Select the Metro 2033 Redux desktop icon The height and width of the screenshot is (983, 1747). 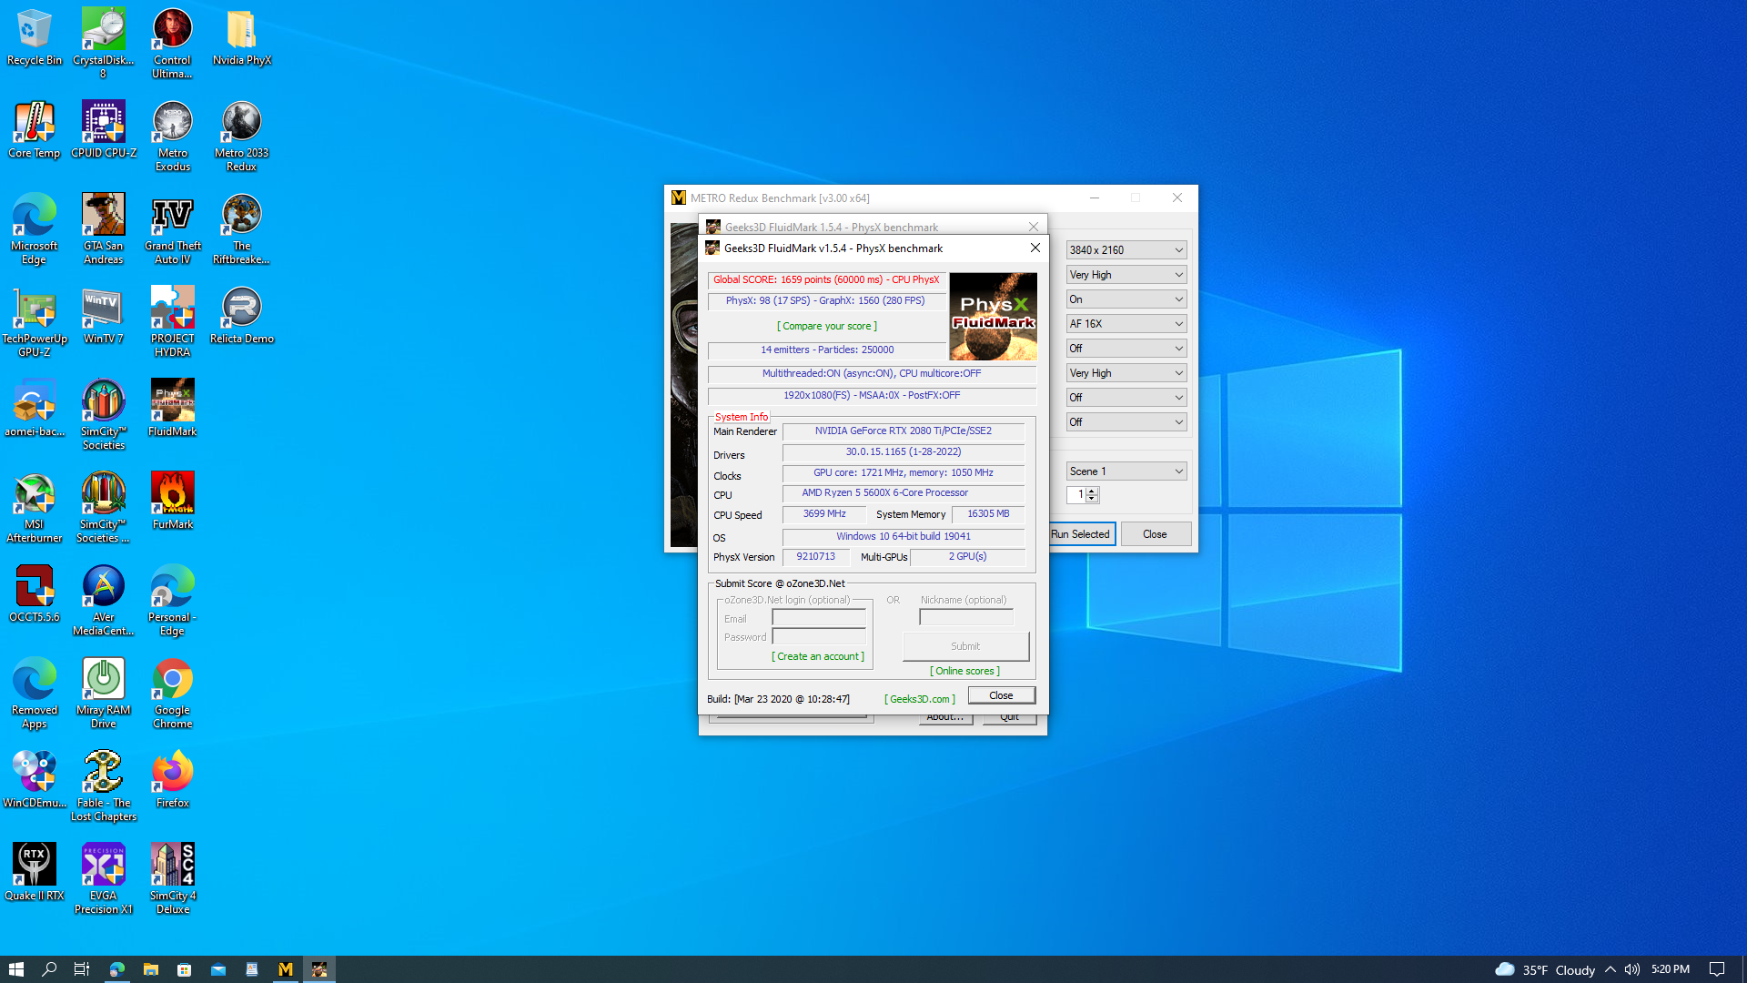coord(242,137)
